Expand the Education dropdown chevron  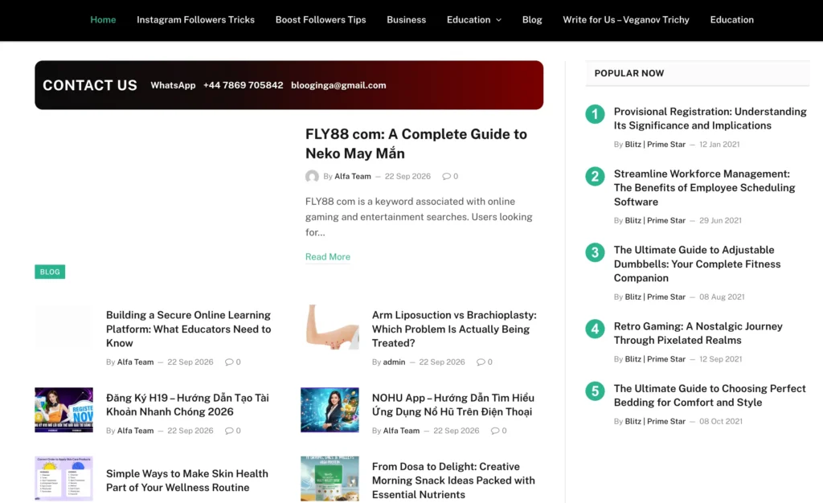498,20
